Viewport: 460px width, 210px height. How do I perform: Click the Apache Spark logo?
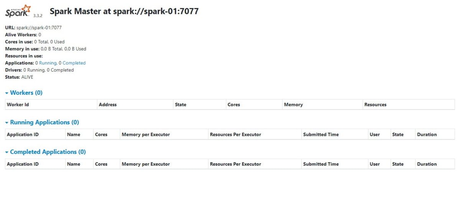(18, 11)
